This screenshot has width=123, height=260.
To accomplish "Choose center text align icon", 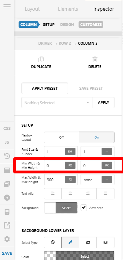I will click(70, 194).
